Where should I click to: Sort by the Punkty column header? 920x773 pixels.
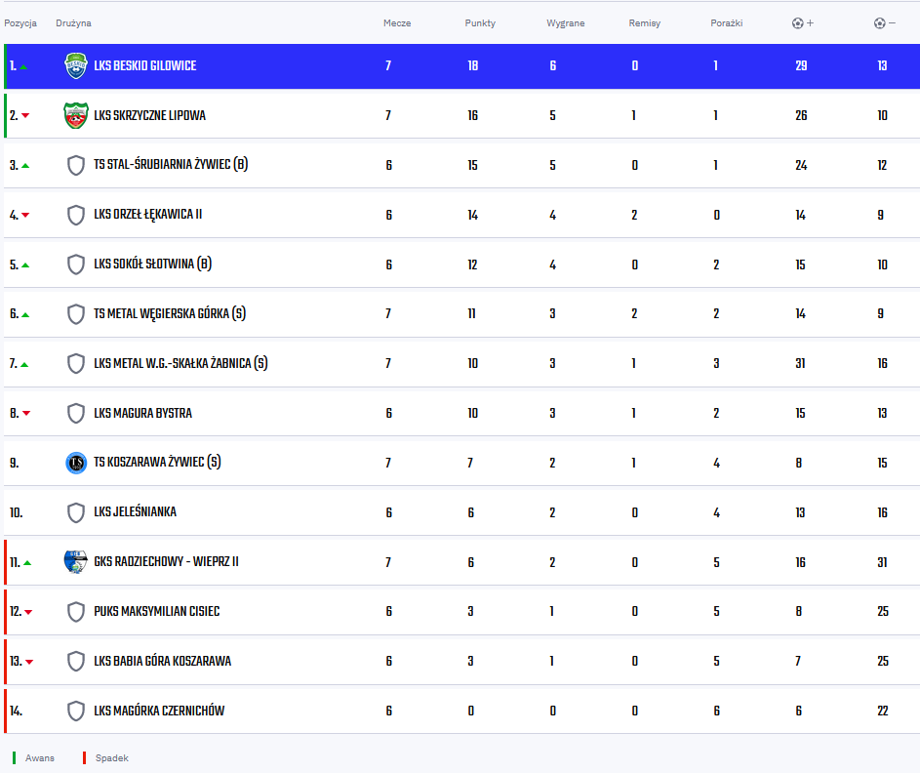pyautogui.click(x=480, y=22)
